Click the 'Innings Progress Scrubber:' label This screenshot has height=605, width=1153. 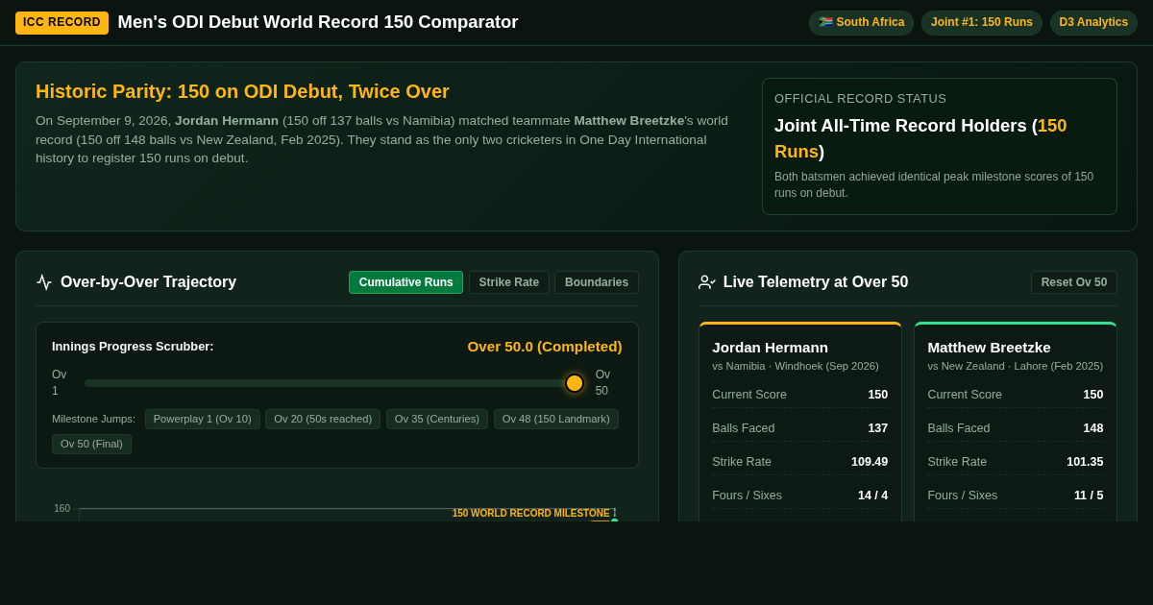pos(133,346)
